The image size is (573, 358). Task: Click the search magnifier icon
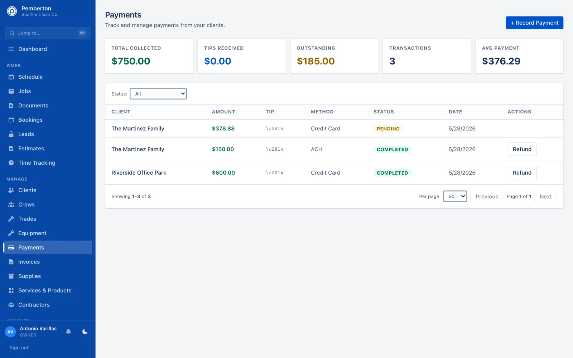pos(12,33)
